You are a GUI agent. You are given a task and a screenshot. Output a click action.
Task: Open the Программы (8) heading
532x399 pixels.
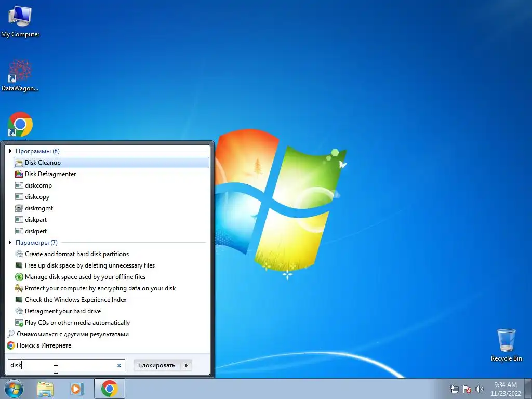pyautogui.click(x=37, y=151)
